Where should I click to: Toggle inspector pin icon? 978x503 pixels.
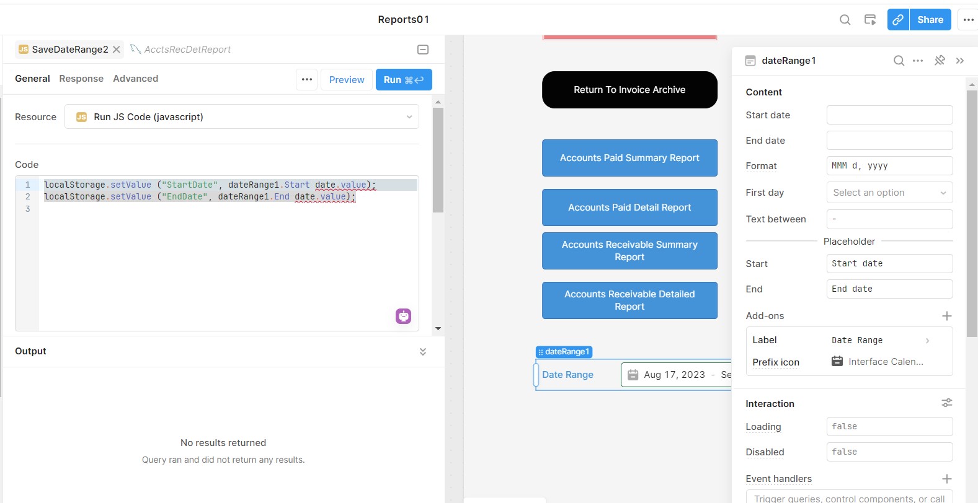940,61
